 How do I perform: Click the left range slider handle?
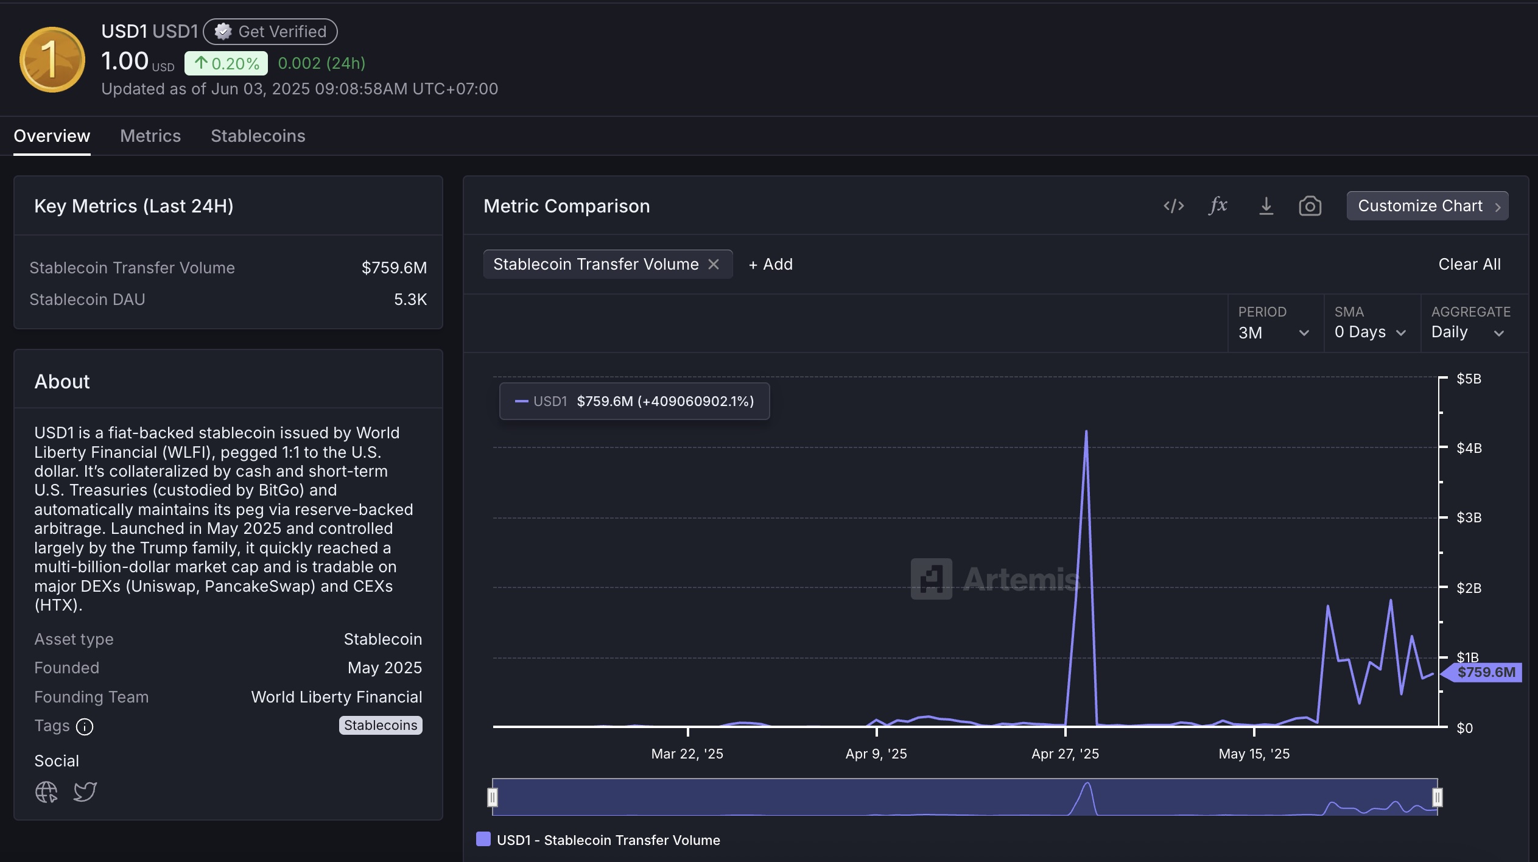[x=493, y=797]
